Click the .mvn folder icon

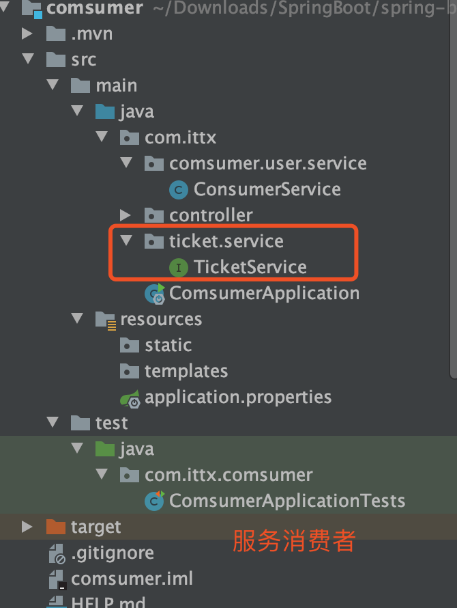[56, 34]
